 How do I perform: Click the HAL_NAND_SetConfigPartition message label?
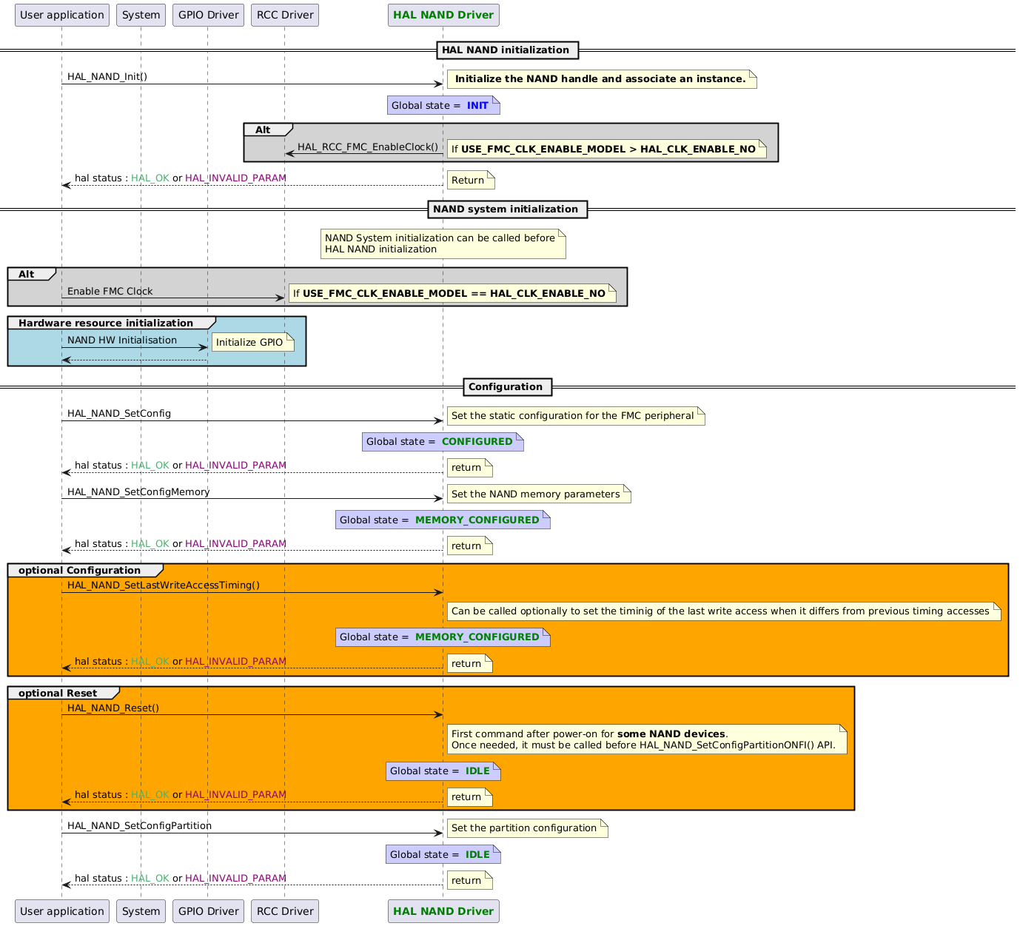139,826
